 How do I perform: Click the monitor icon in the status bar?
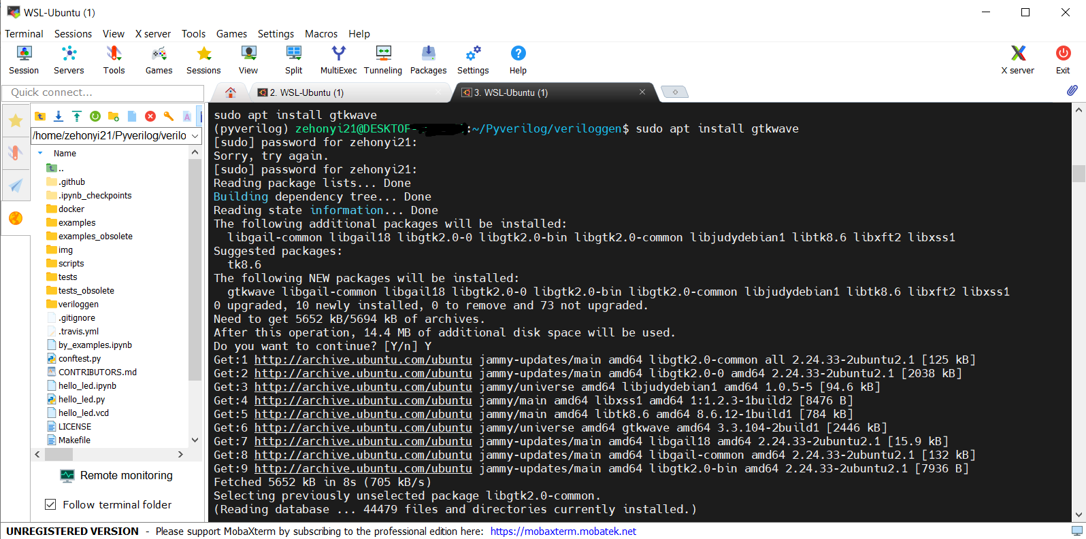point(1076,531)
